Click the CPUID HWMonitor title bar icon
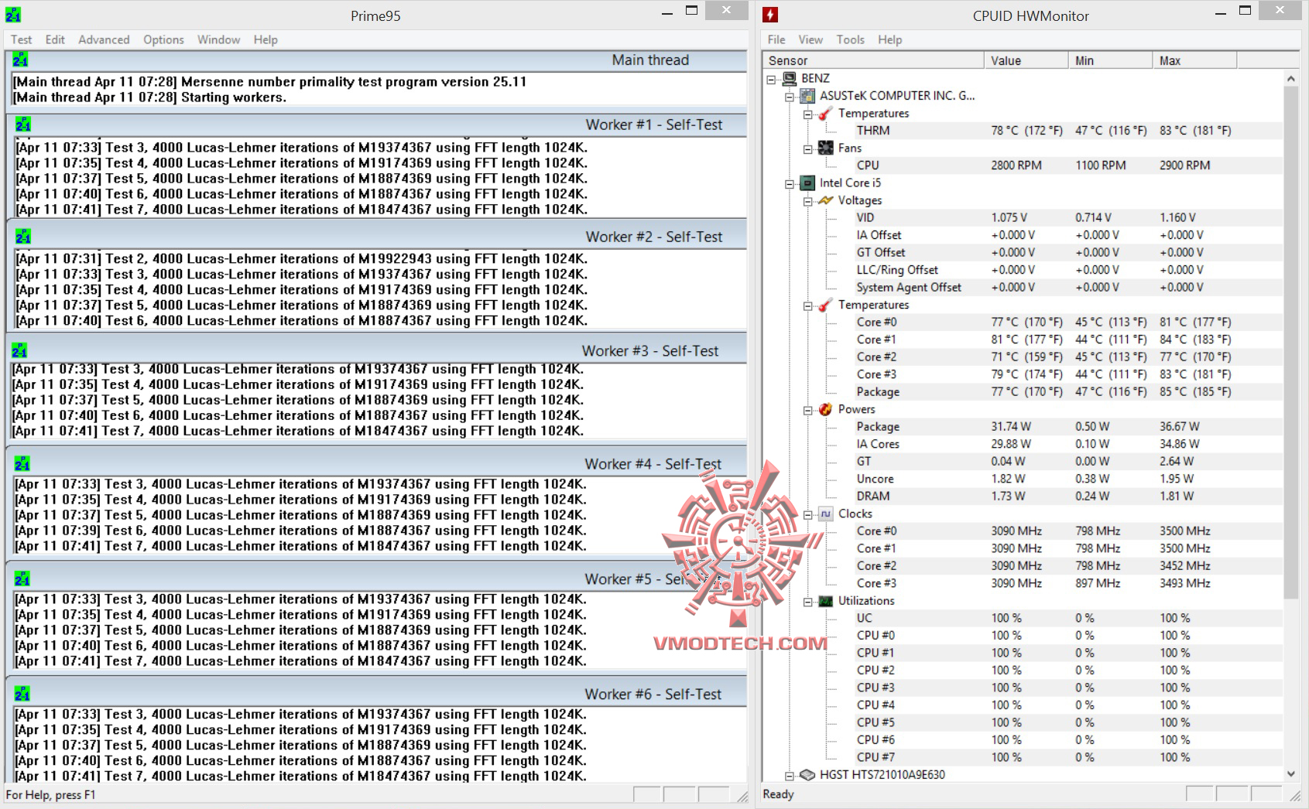This screenshot has height=809, width=1309. coord(770,15)
